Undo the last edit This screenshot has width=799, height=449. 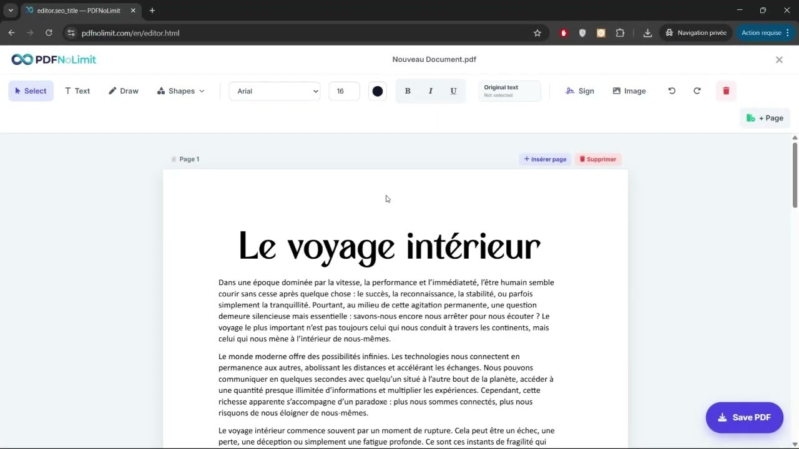click(672, 90)
